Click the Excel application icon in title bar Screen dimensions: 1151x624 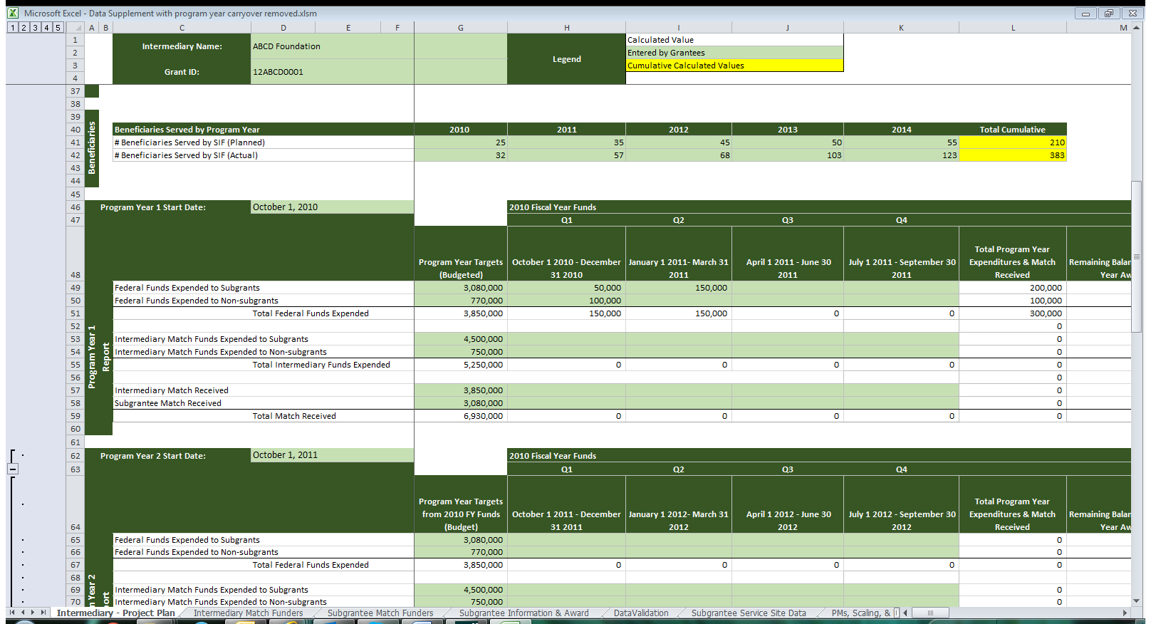pos(13,13)
